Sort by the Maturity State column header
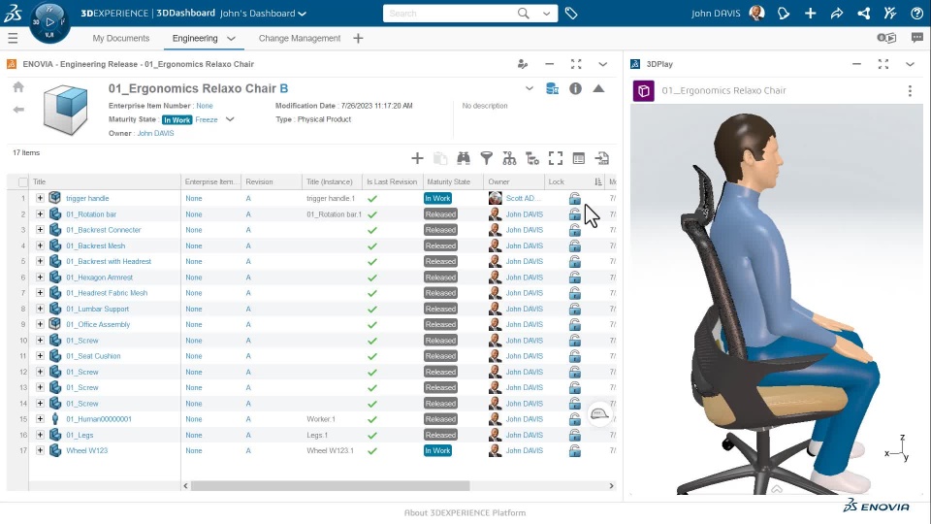The height and width of the screenshot is (524, 931). coord(448,181)
